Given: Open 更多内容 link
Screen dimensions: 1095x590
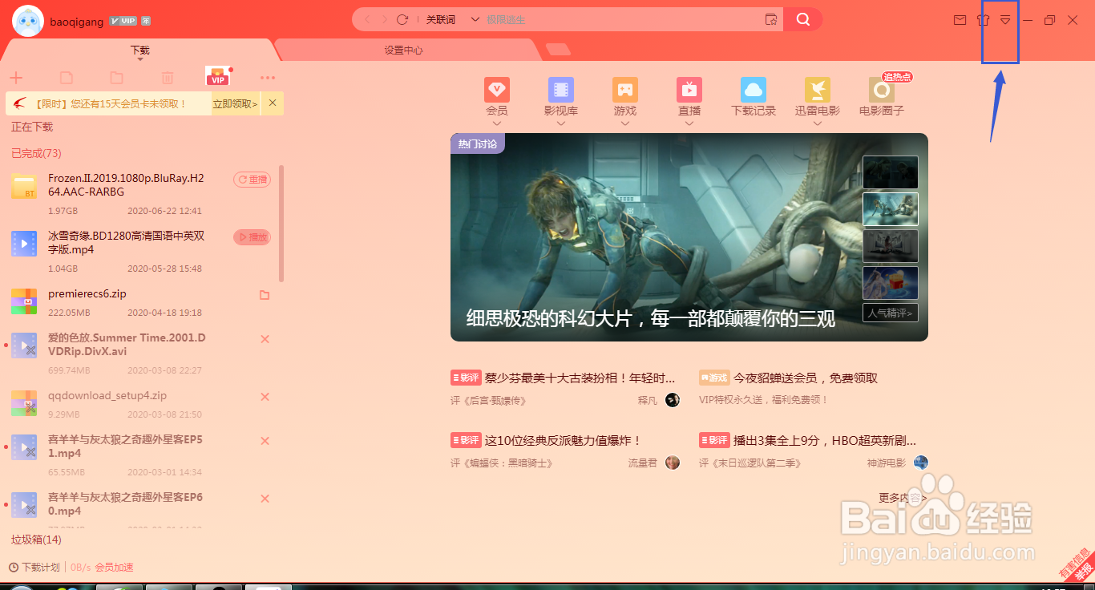Looking at the screenshot, I should click(x=903, y=498).
